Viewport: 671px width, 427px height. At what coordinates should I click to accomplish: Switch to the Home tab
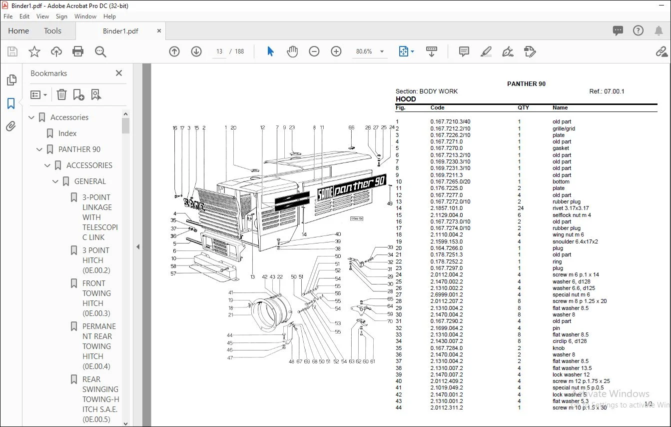(x=18, y=31)
